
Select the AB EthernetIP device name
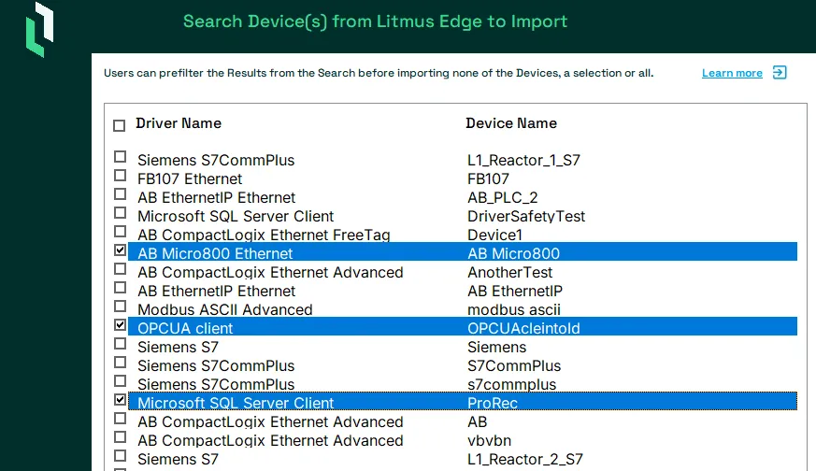515,292
